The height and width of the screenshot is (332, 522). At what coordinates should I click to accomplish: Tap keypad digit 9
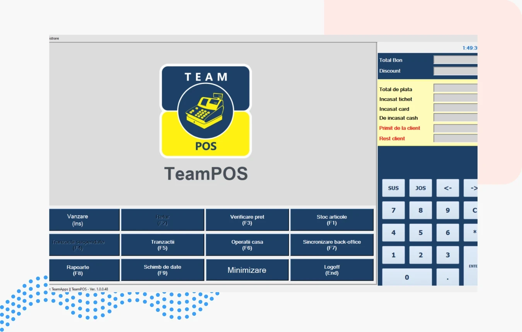pyautogui.click(x=448, y=210)
